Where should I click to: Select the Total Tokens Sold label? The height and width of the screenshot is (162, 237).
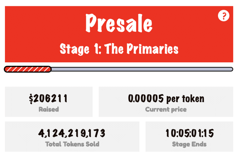(72, 144)
